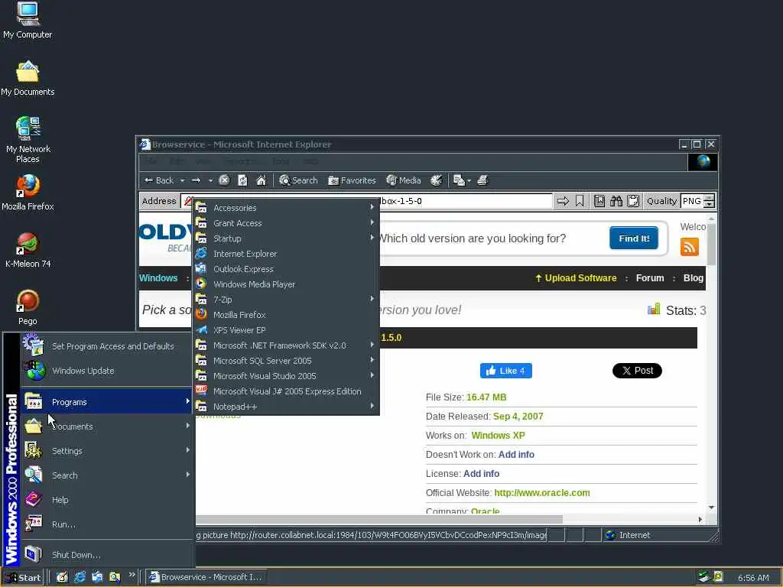The image size is (783, 587).
Task: Click the clipboard icon near Quality
Action: coord(633,201)
